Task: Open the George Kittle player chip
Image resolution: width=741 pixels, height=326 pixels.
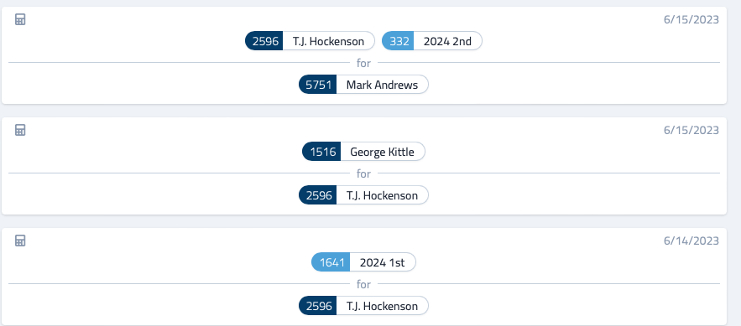Action: click(364, 152)
